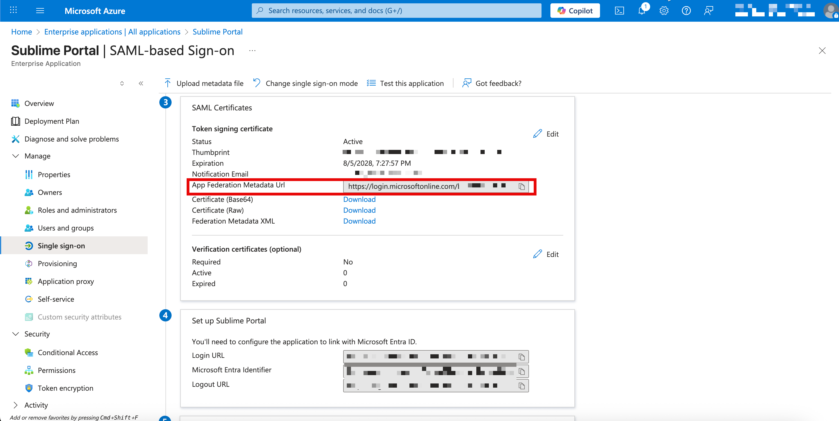Launch Cloud Shell from the top bar
This screenshot has height=421, width=839.
pos(619,11)
